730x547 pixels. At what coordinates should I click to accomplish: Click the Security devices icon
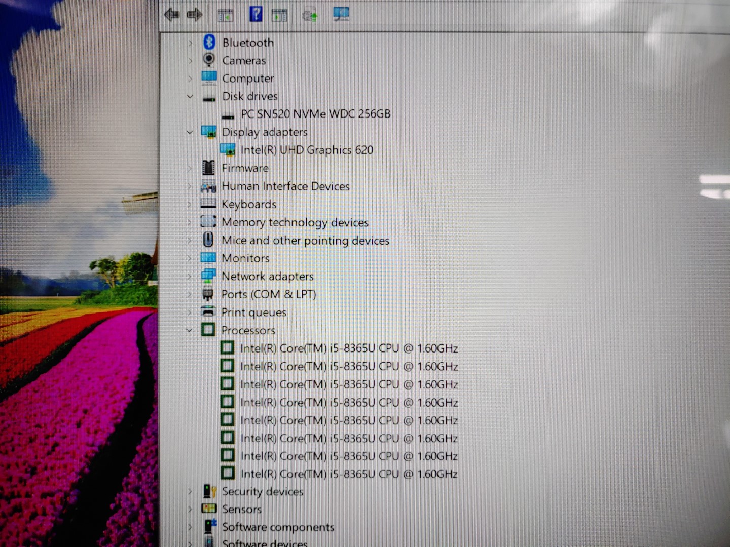click(x=209, y=491)
